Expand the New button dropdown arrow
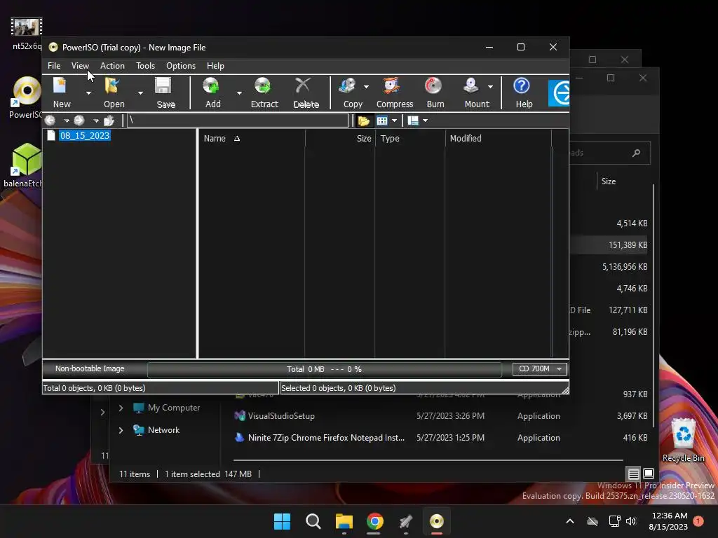Viewport: 718px width, 538px height. [x=88, y=93]
